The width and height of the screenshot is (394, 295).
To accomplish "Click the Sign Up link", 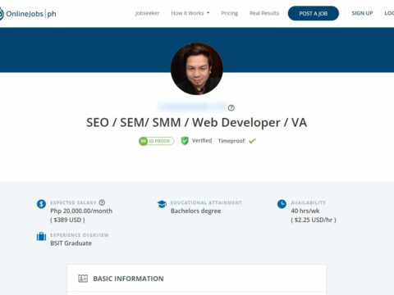I will click(x=362, y=13).
